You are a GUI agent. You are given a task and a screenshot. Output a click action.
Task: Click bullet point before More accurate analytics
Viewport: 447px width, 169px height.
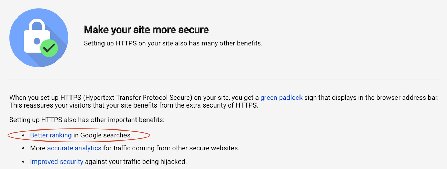pyautogui.click(x=23, y=148)
